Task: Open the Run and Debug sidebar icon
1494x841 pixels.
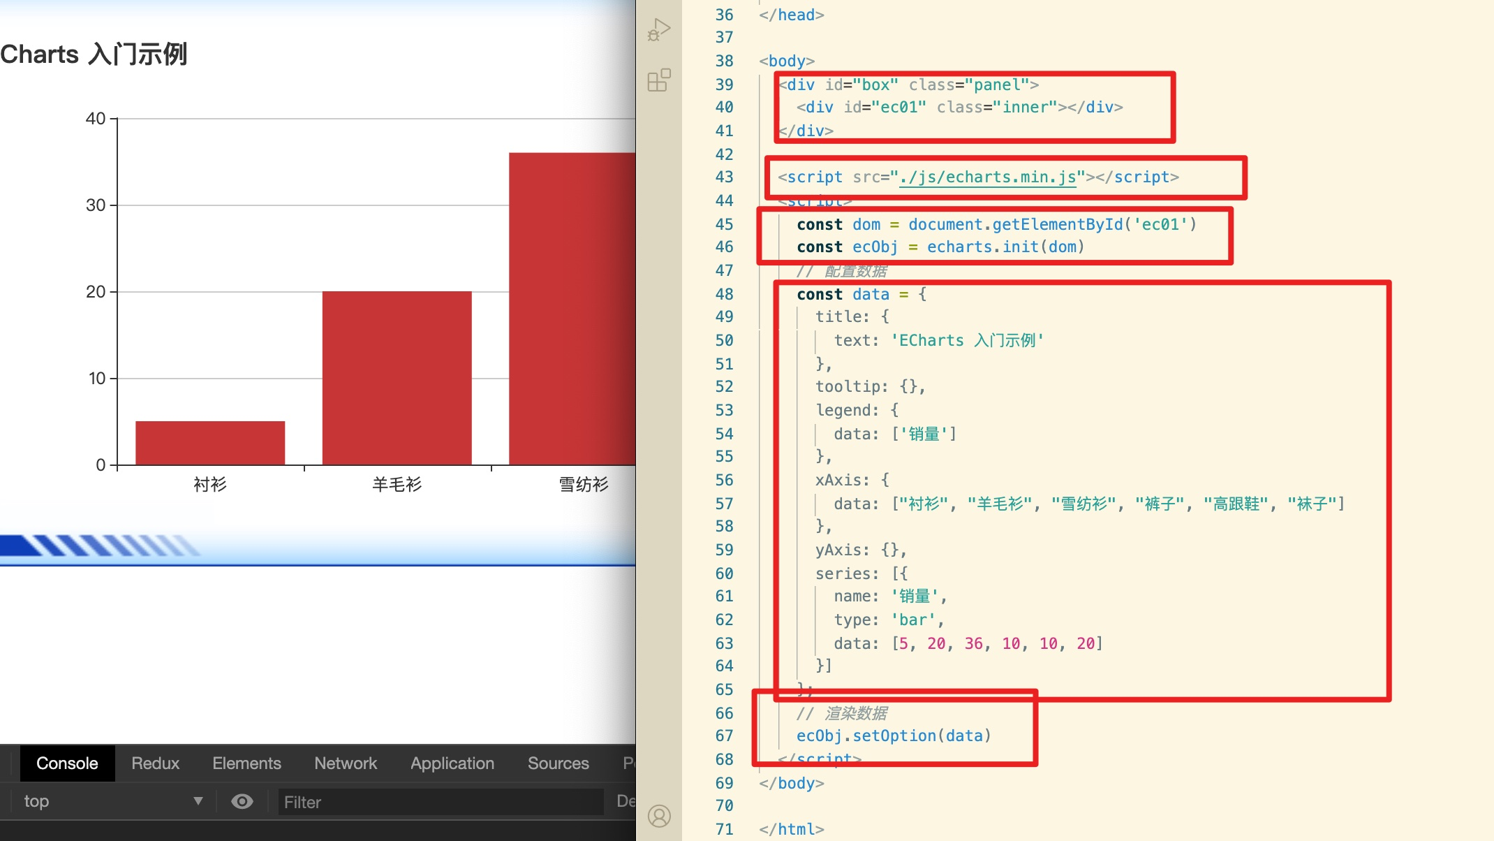Action: 658,30
